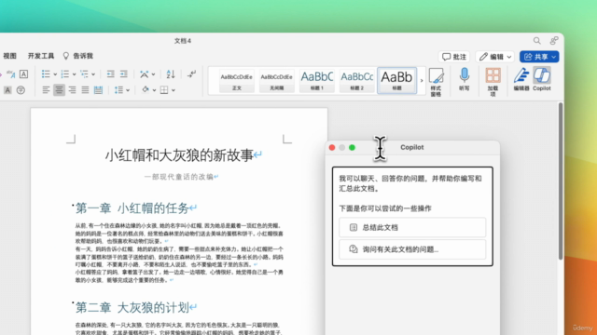Apply bullet list formatting
Viewport: 597px width, 335px height.
46,74
